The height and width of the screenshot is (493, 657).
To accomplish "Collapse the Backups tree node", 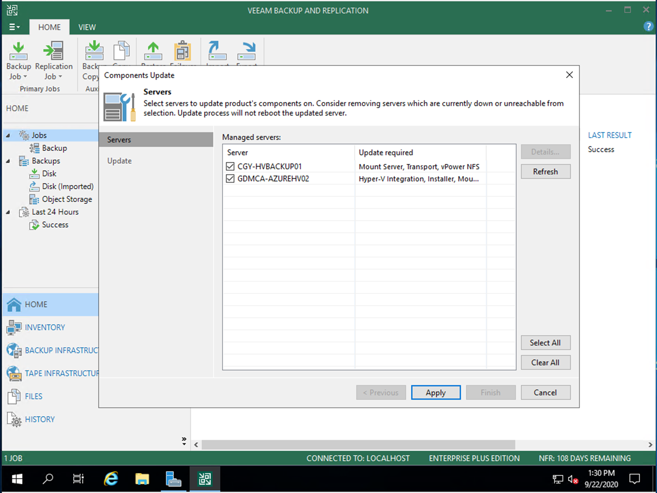I will [x=8, y=161].
